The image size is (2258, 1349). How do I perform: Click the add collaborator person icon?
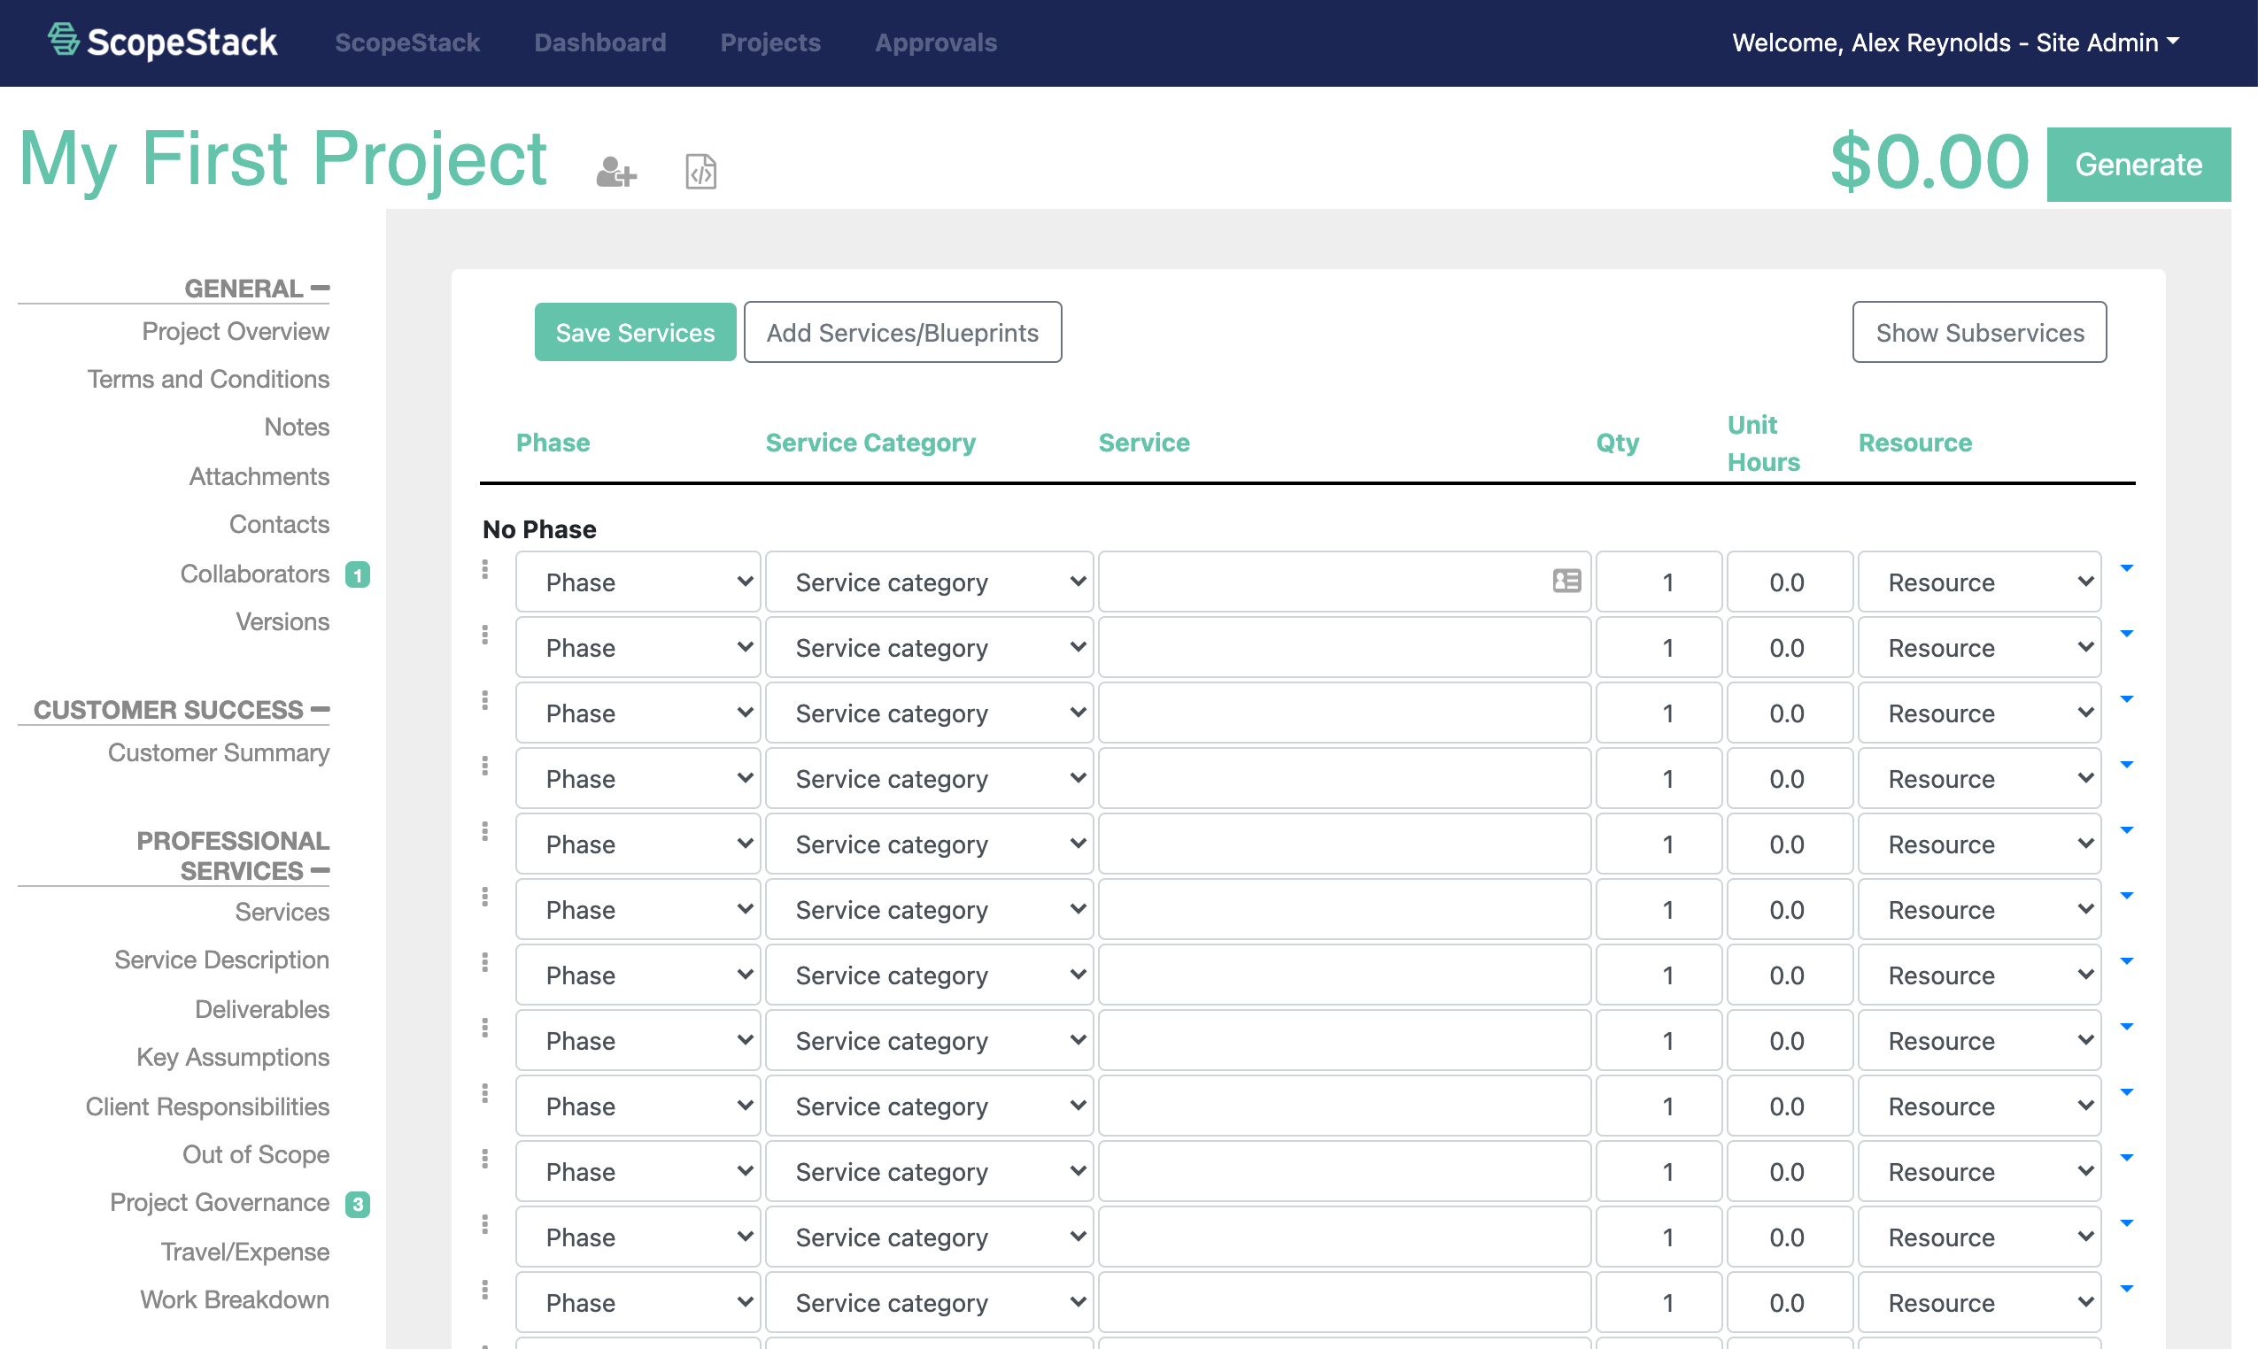(616, 172)
